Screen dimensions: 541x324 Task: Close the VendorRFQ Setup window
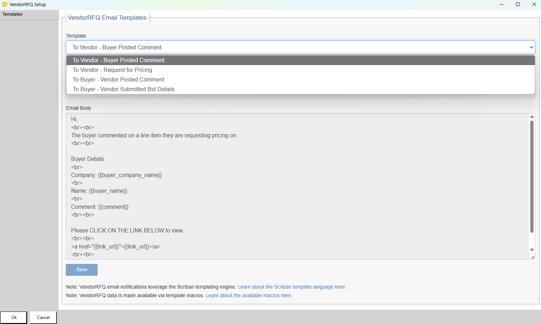[534, 5]
